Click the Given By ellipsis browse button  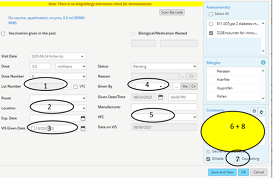tap(177, 86)
